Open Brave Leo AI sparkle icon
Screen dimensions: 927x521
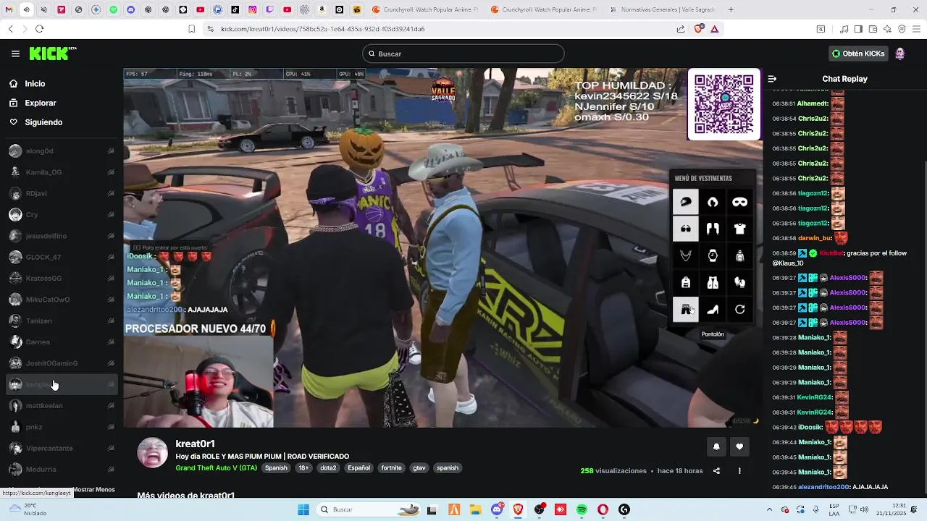coord(888,29)
